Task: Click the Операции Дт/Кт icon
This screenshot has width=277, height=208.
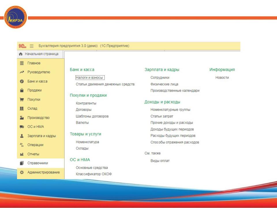Action: pos(22,145)
